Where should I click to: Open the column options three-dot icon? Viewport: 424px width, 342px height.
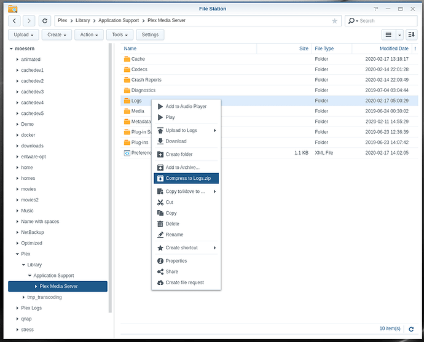[x=415, y=49]
